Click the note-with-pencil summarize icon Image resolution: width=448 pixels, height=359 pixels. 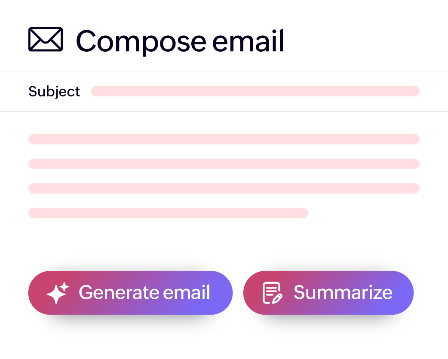(x=273, y=293)
